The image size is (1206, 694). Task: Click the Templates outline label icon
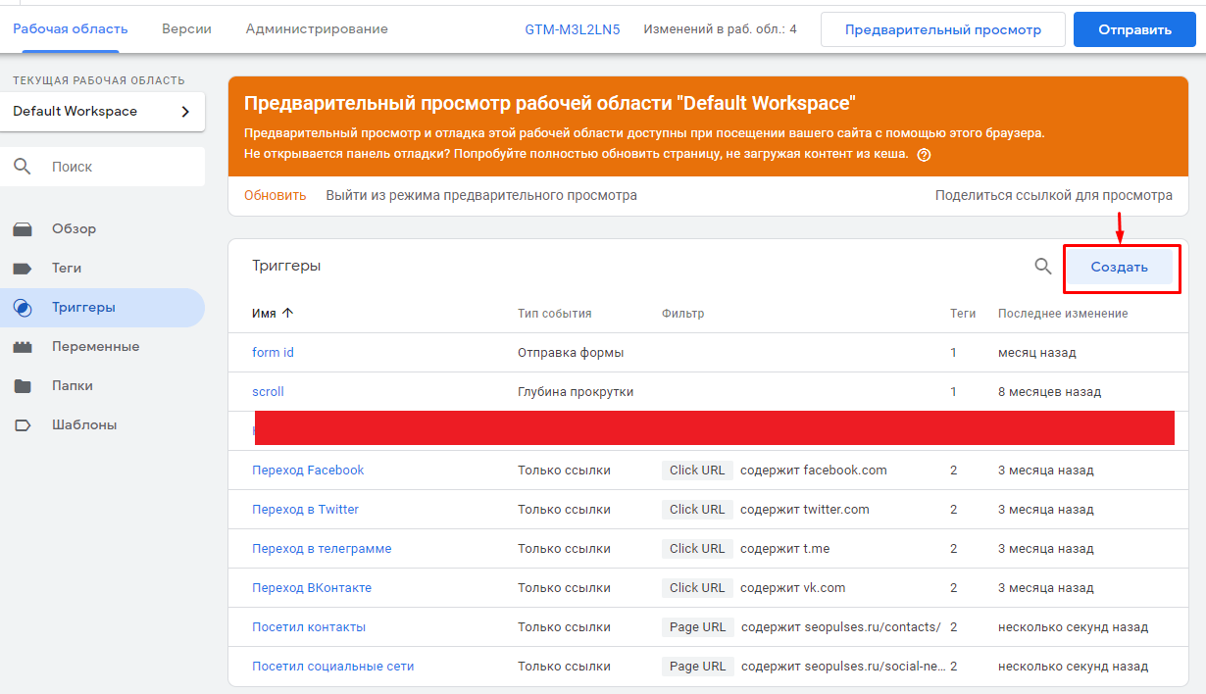click(x=23, y=425)
